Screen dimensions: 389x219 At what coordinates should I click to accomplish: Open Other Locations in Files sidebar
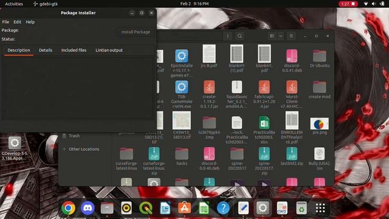point(84,149)
